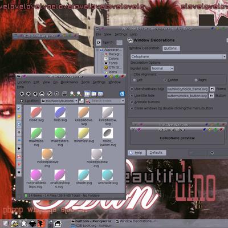Switch to the Buttons tab

coord(171,48)
